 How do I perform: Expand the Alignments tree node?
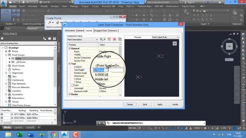click(x=6, y=73)
